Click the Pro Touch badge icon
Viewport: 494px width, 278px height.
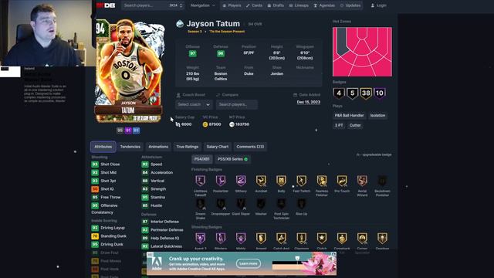(x=342, y=181)
